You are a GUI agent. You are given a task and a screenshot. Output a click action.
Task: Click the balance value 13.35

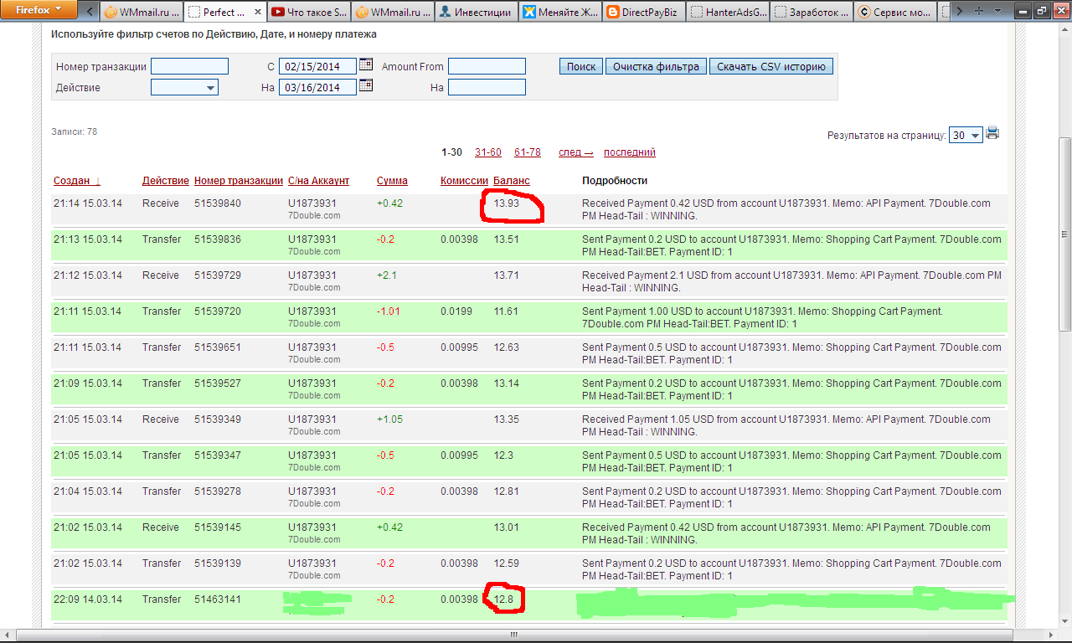506,419
